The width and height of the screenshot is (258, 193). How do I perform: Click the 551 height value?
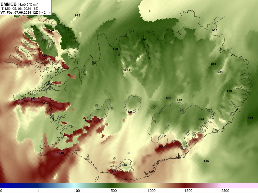tap(214, 64)
